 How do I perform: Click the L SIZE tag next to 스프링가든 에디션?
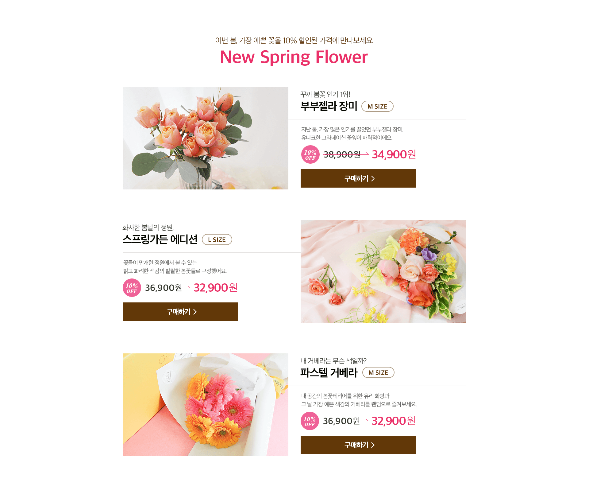[x=217, y=239]
